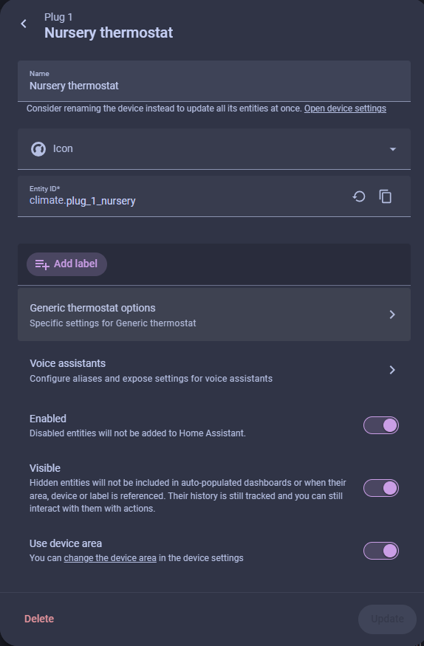Toggle the Enabled switch
Image resolution: width=424 pixels, height=646 pixels.
[x=380, y=425]
